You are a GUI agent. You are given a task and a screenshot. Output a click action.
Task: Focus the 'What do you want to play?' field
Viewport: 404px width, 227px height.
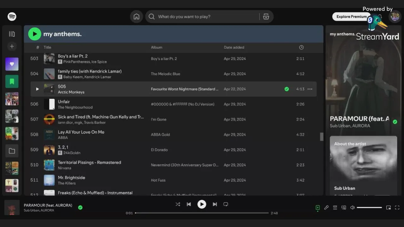pos(209,17)
